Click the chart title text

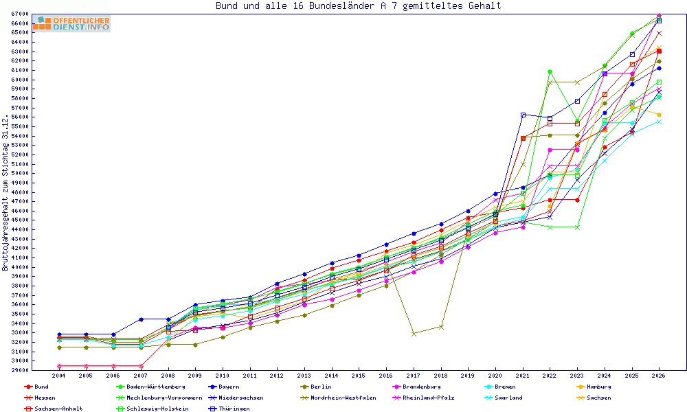[x=359, y=5]
